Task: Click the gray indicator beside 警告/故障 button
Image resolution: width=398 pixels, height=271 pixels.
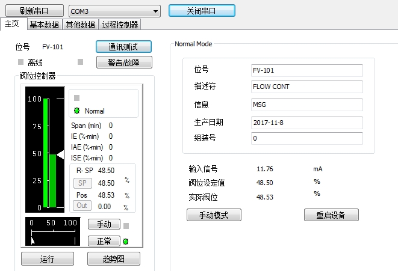Action: [81, 62]
